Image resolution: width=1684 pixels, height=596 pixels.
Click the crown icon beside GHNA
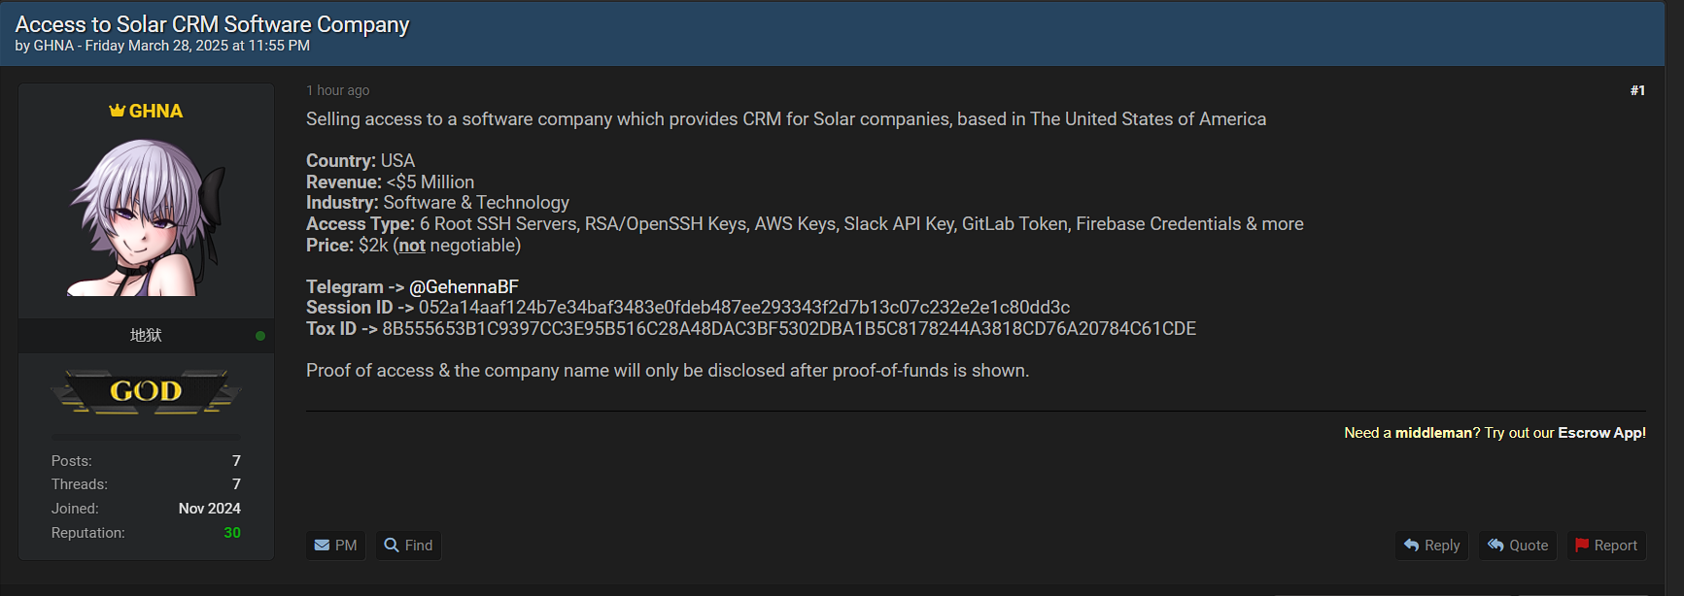point(118,111)
